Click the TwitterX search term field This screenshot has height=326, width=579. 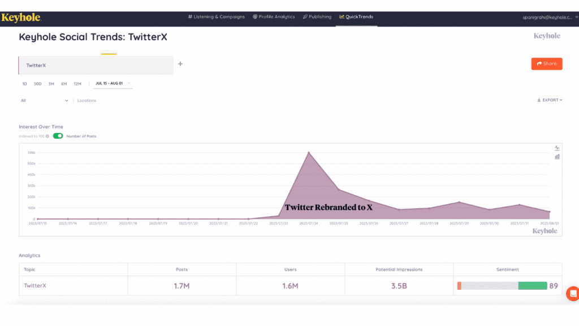coord(96,66)
